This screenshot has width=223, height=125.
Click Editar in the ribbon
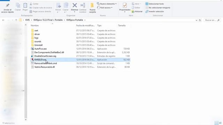click(136, 8)
